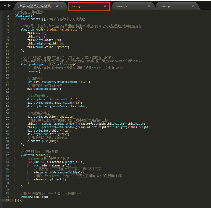This screenshot has width=211, height=208.
Task: Click the 'for(var i=0;...' loop line
Action: (56, 162)
